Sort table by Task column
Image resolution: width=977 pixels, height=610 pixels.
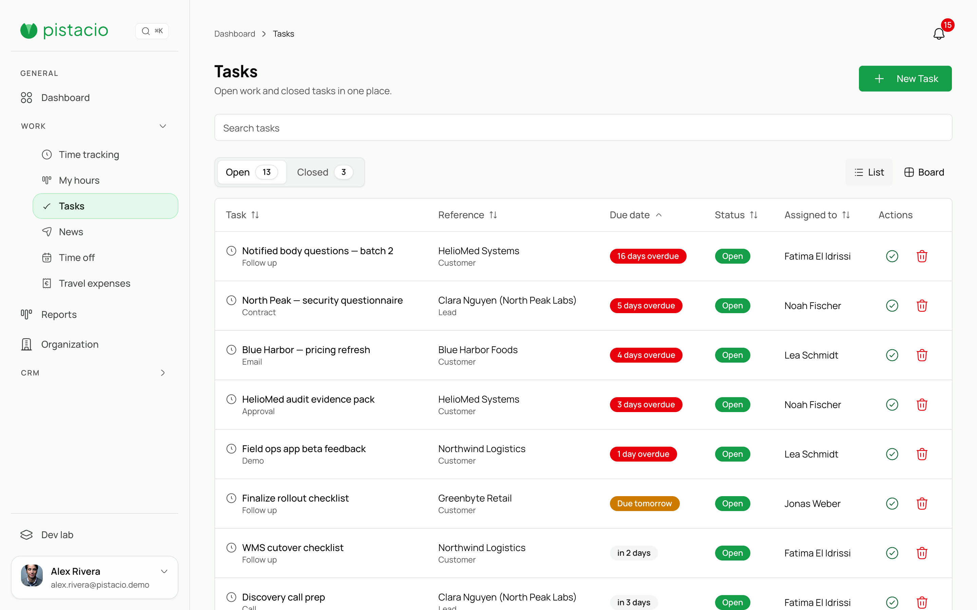coord(242,215)
